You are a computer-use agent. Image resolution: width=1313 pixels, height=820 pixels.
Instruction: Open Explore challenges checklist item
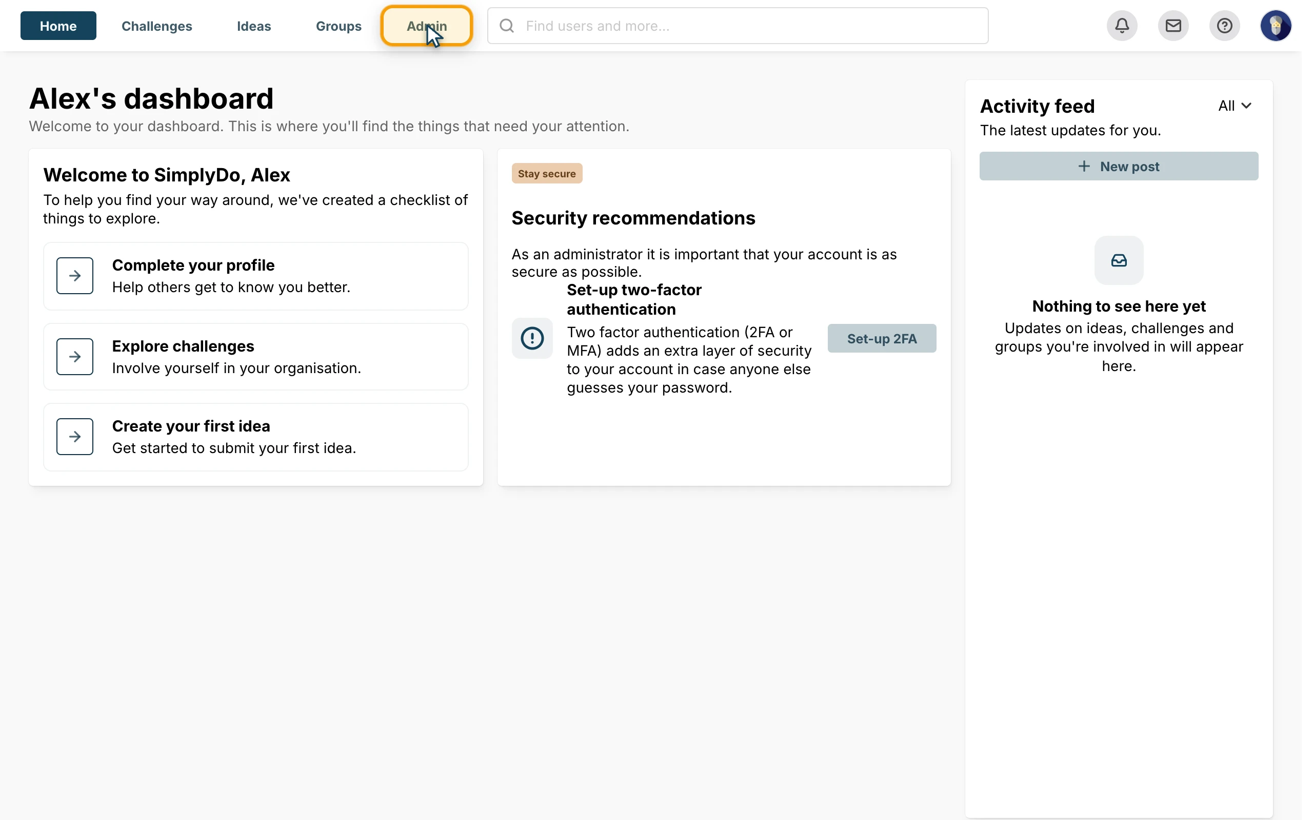tap(255, 357)
